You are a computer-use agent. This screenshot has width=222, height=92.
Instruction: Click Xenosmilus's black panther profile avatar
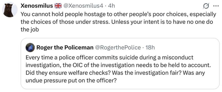point(10,10)
